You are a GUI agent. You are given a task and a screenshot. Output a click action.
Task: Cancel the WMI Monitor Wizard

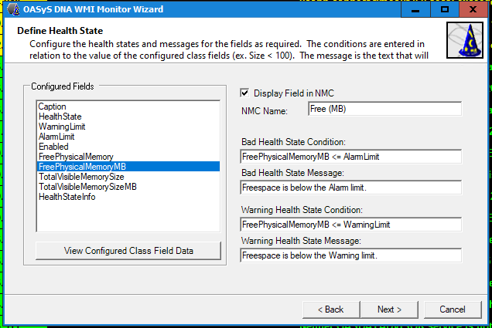click(452, 309)
